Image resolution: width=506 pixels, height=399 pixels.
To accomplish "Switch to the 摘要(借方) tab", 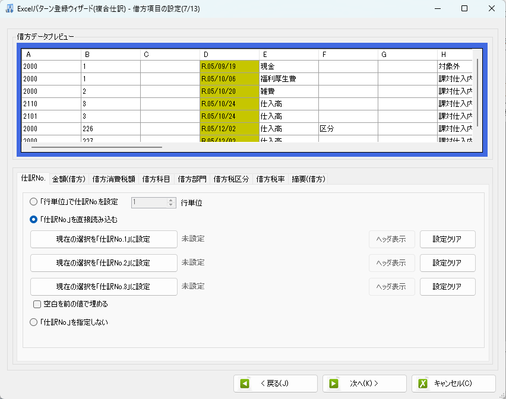I will [308, 179].
